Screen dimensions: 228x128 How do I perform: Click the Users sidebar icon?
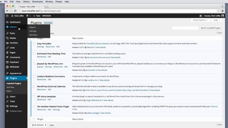tap(7, 96)
